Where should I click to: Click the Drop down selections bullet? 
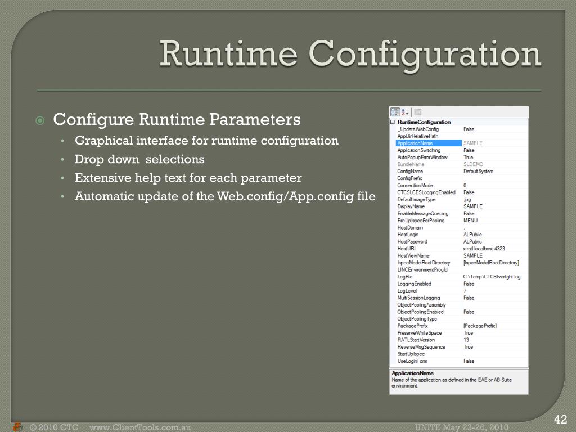coord(139,159)
